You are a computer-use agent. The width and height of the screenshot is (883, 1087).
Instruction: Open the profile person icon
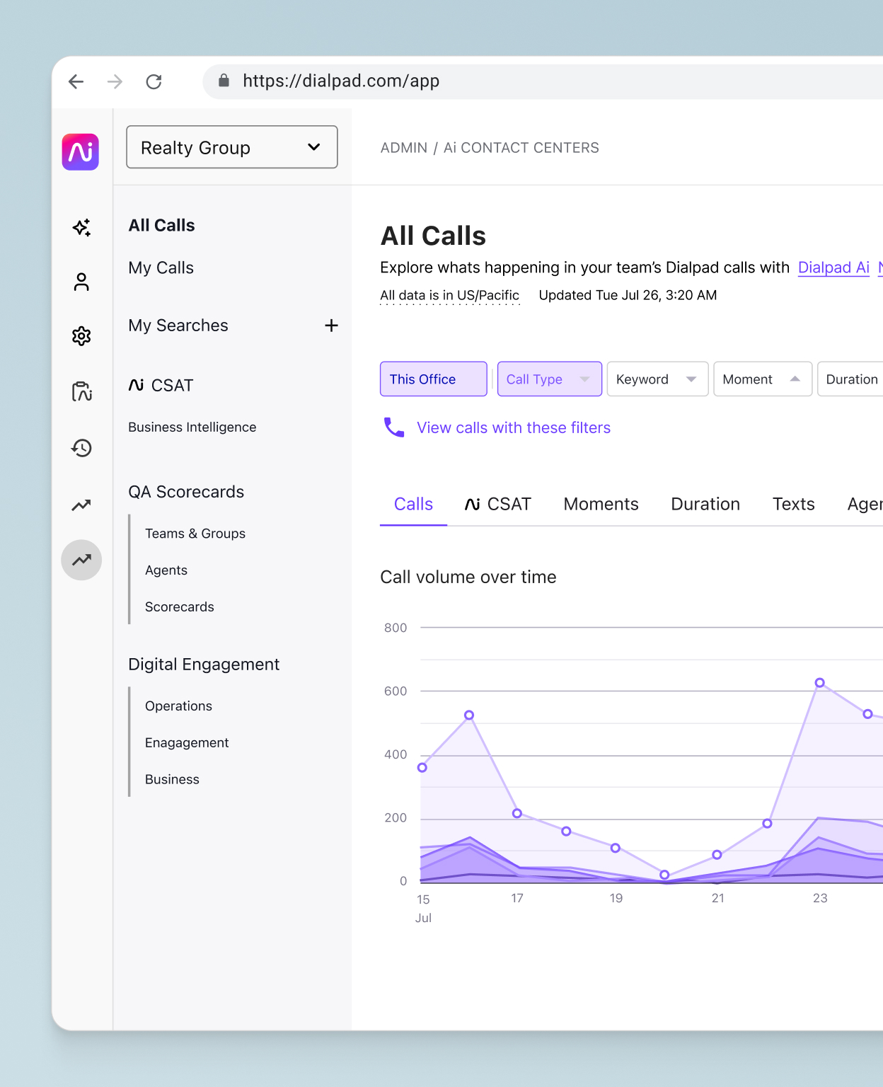click(x=81, y=282)
